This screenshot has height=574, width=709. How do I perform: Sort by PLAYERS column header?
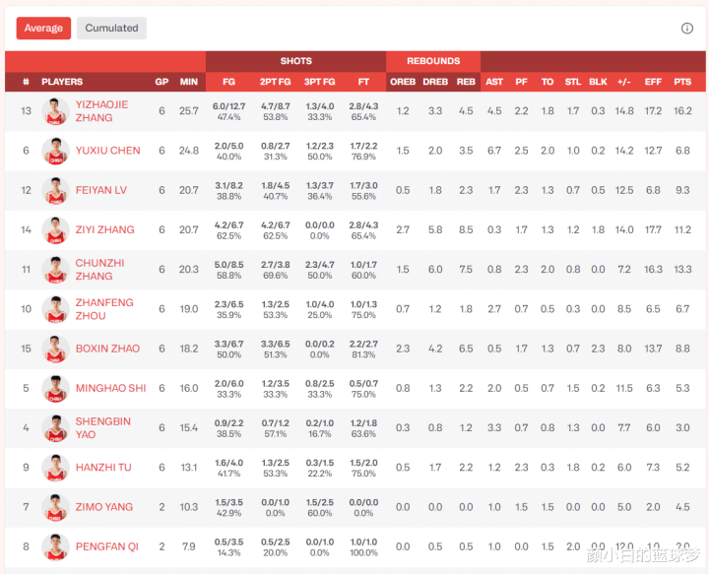pyautogui.click(x=62, y=82)
